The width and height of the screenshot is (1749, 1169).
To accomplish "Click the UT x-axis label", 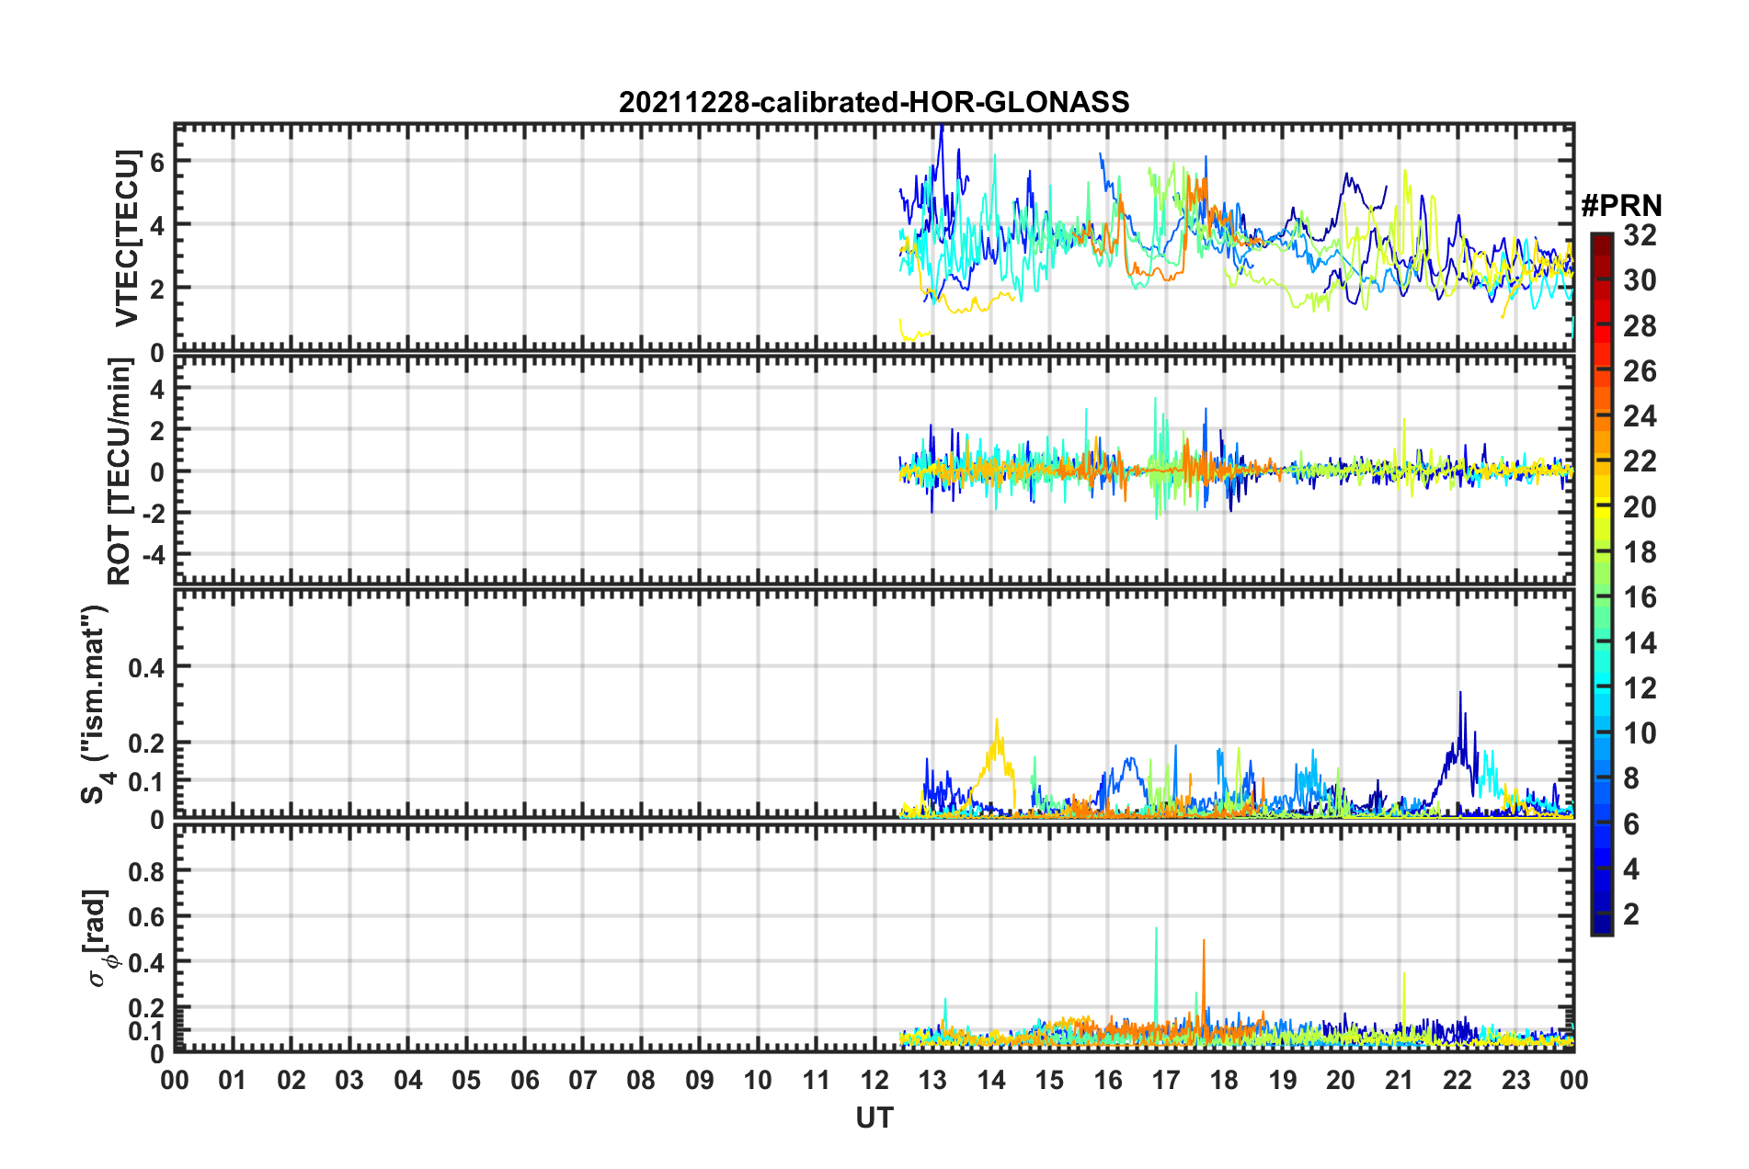I will pos(874,1118).
